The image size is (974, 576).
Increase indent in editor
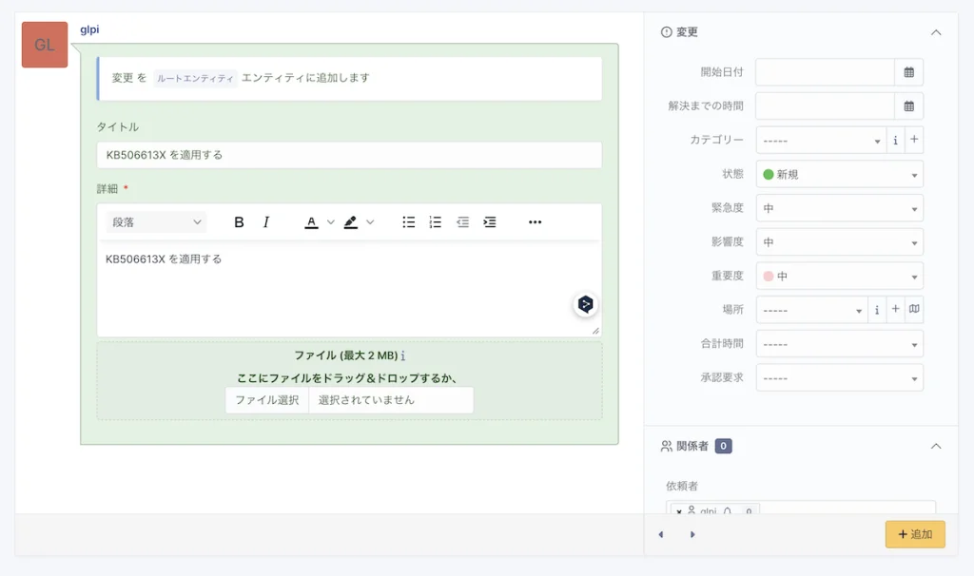tap(490, 222)
